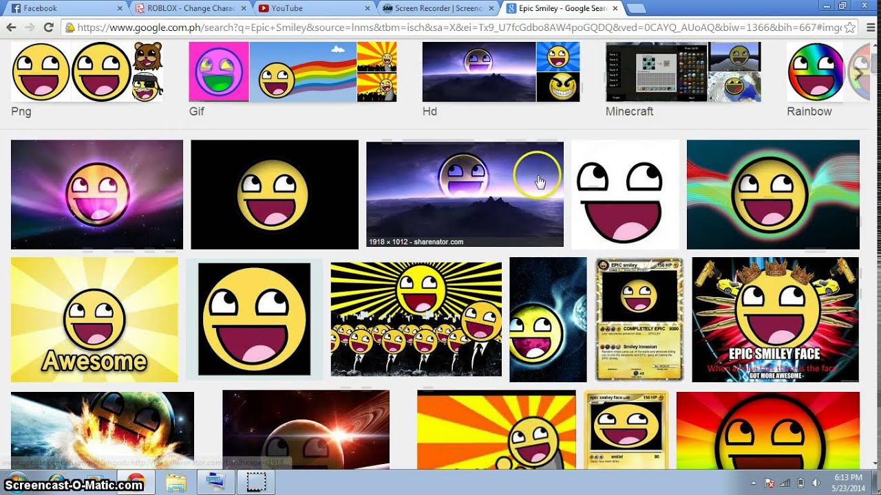Open the ringed planet sunrise image
The width and height of the screenshot is (881, 495).
coord(306,430)
